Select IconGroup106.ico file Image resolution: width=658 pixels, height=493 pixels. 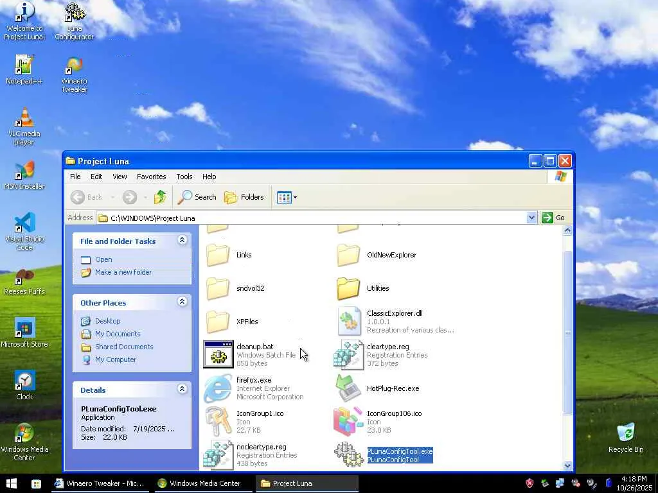pyautogui.click(x=378, y=422)
